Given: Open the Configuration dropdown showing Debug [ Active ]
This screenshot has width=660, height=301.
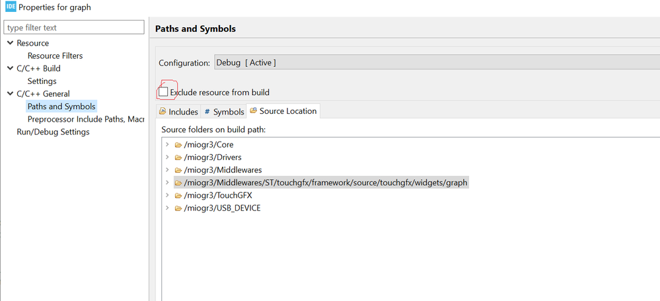Looking at the screenshot, I should [x=437, y=63].
